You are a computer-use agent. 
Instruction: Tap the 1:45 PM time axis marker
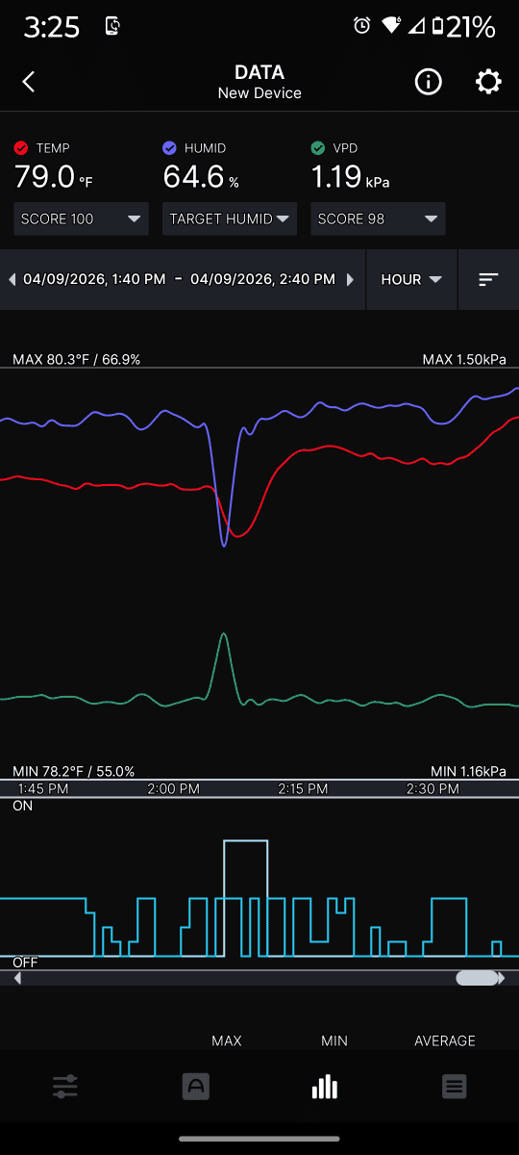pyautogui.click(x=43, y=788)
